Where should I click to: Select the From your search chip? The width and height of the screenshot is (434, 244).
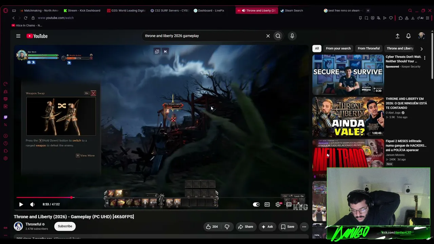click(338, 48)
